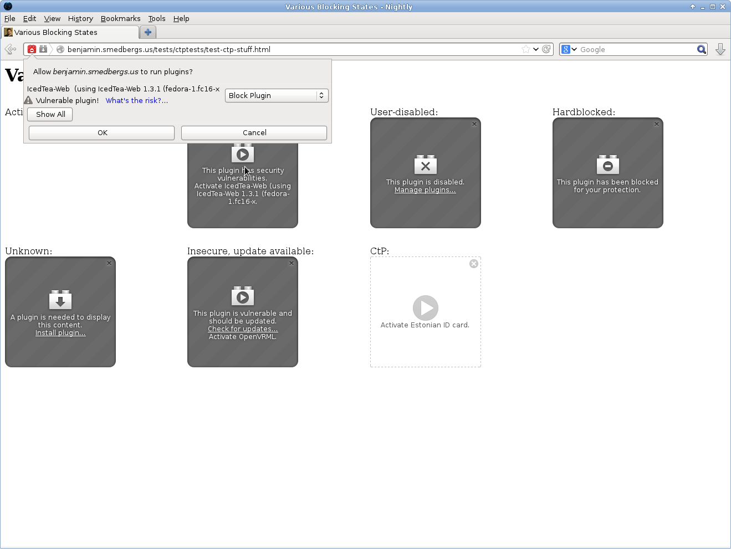Open the Bookmarks menu
This screenshot has width=731, height=549.
click(x=120, y=18)
